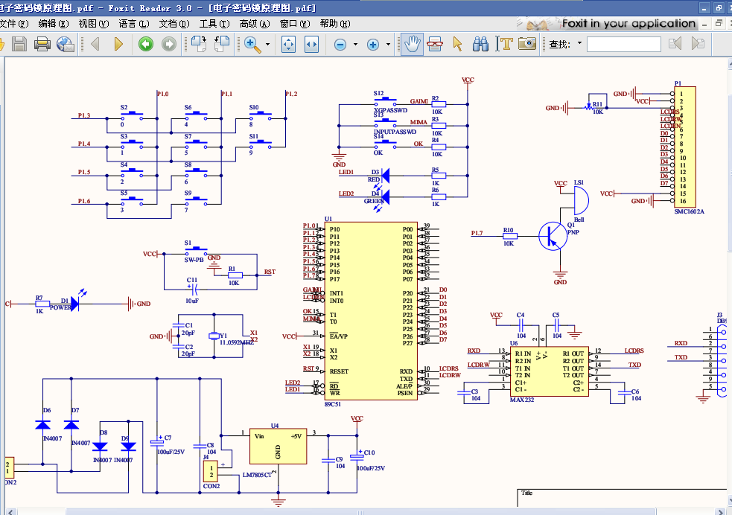Click the Bell buzzer label
Image resolution: width=732 pixels, height=515 pixels.
pos(579,220)
